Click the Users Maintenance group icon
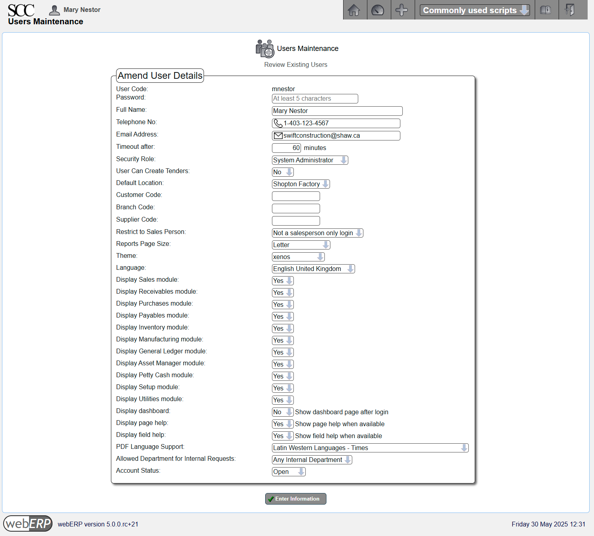Image resolution: width=594 pixels, height=536 pixels. (265, 49)
